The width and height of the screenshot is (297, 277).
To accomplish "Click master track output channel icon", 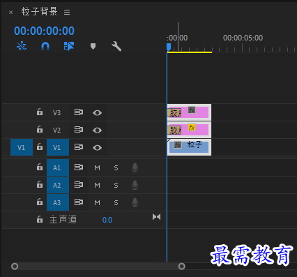I will 156,217.
